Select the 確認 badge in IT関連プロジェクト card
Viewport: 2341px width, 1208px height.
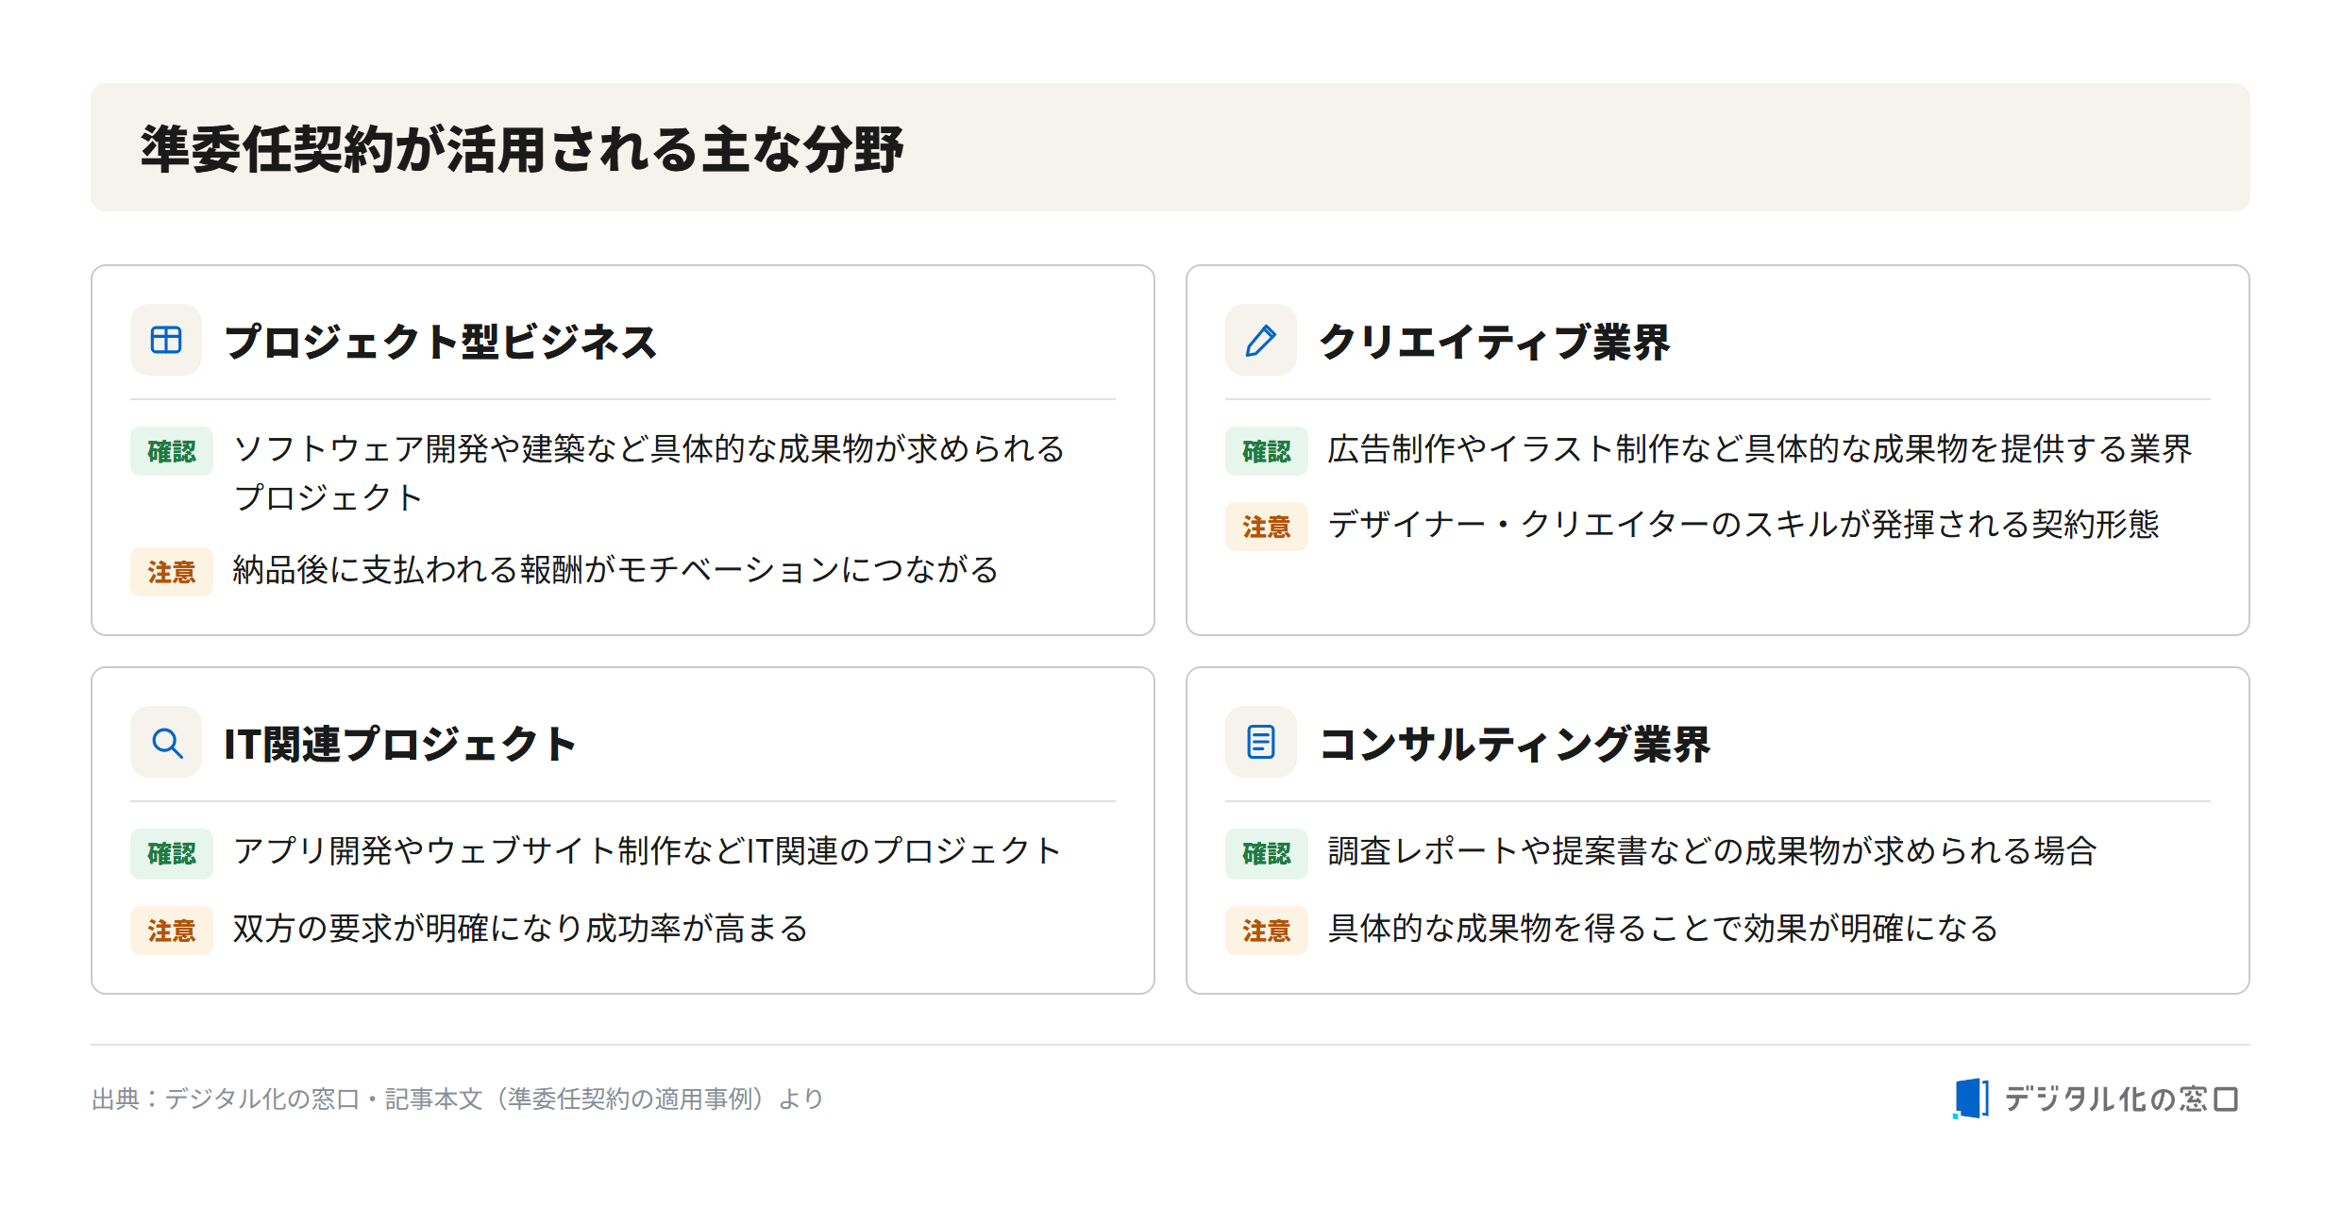(172, 853)
